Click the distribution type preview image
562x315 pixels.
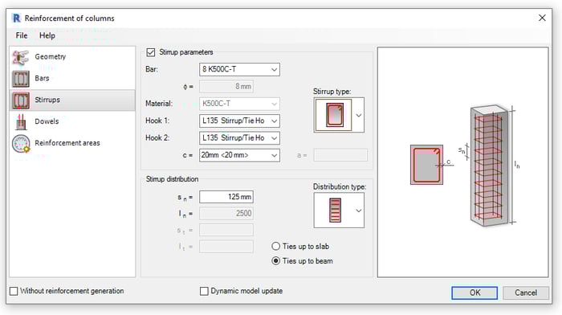point(335,211)
